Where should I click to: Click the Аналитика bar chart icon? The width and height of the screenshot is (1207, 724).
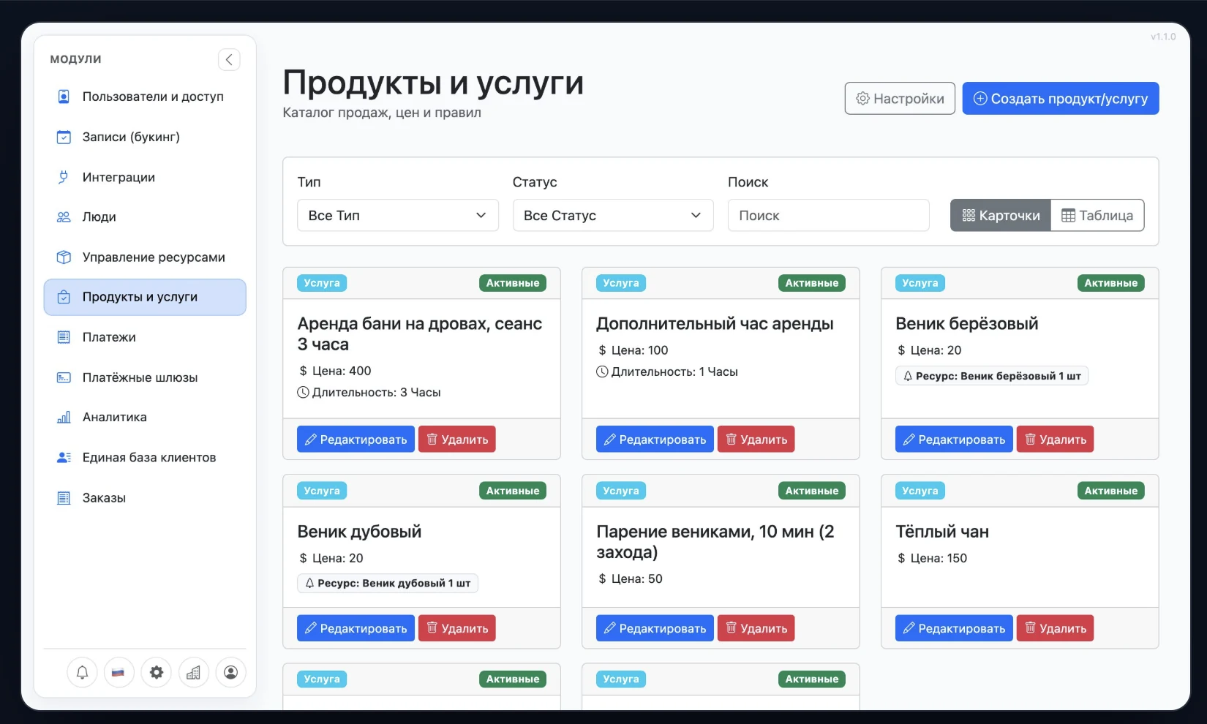click(64, 418)
